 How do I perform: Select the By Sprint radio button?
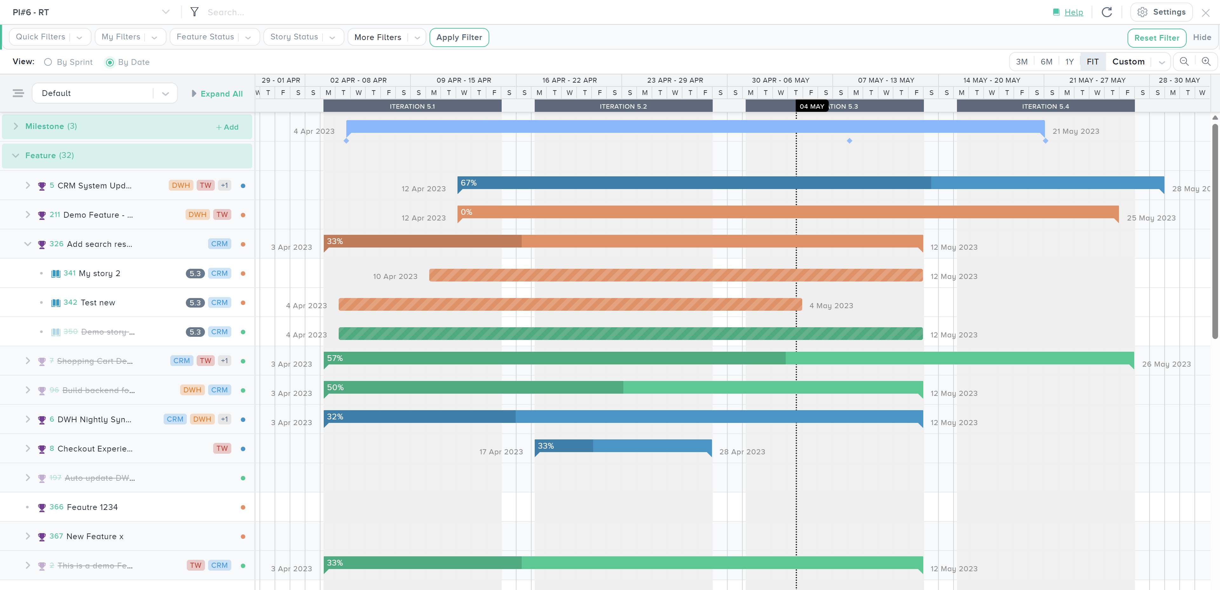(48, 62)
